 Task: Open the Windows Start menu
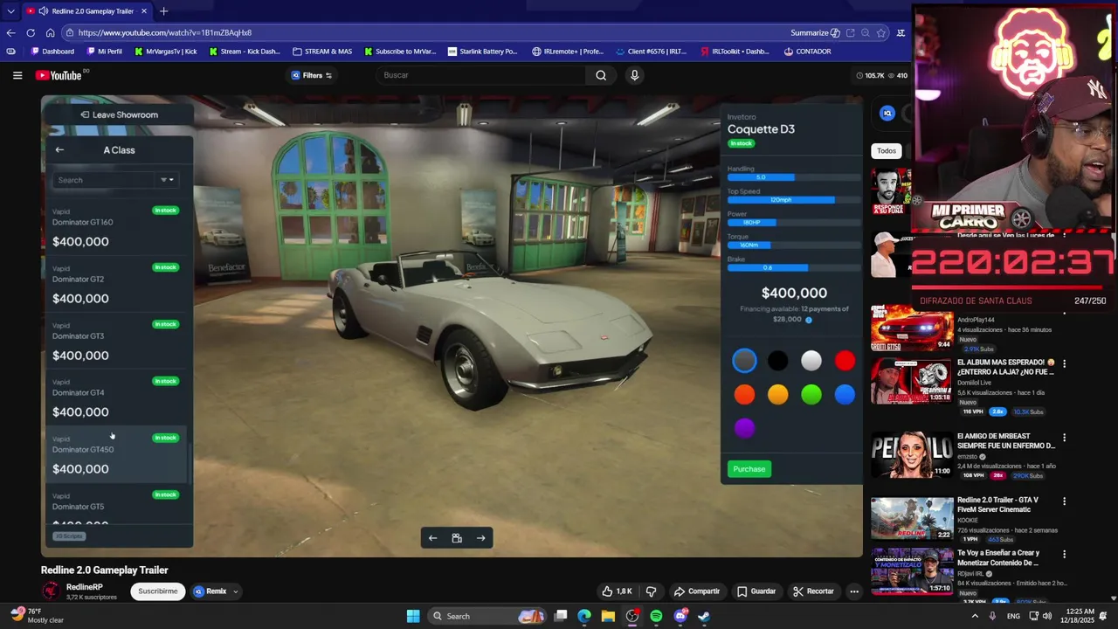point(413,616)
